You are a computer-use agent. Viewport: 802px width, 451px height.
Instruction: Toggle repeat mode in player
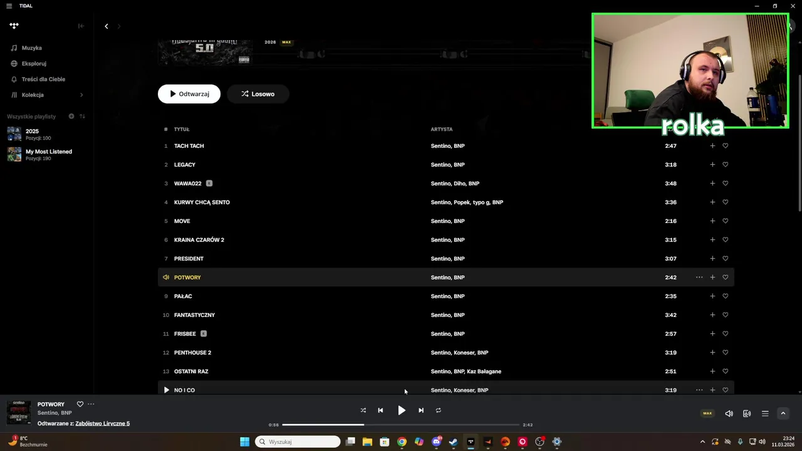click(x=439, y=410)
